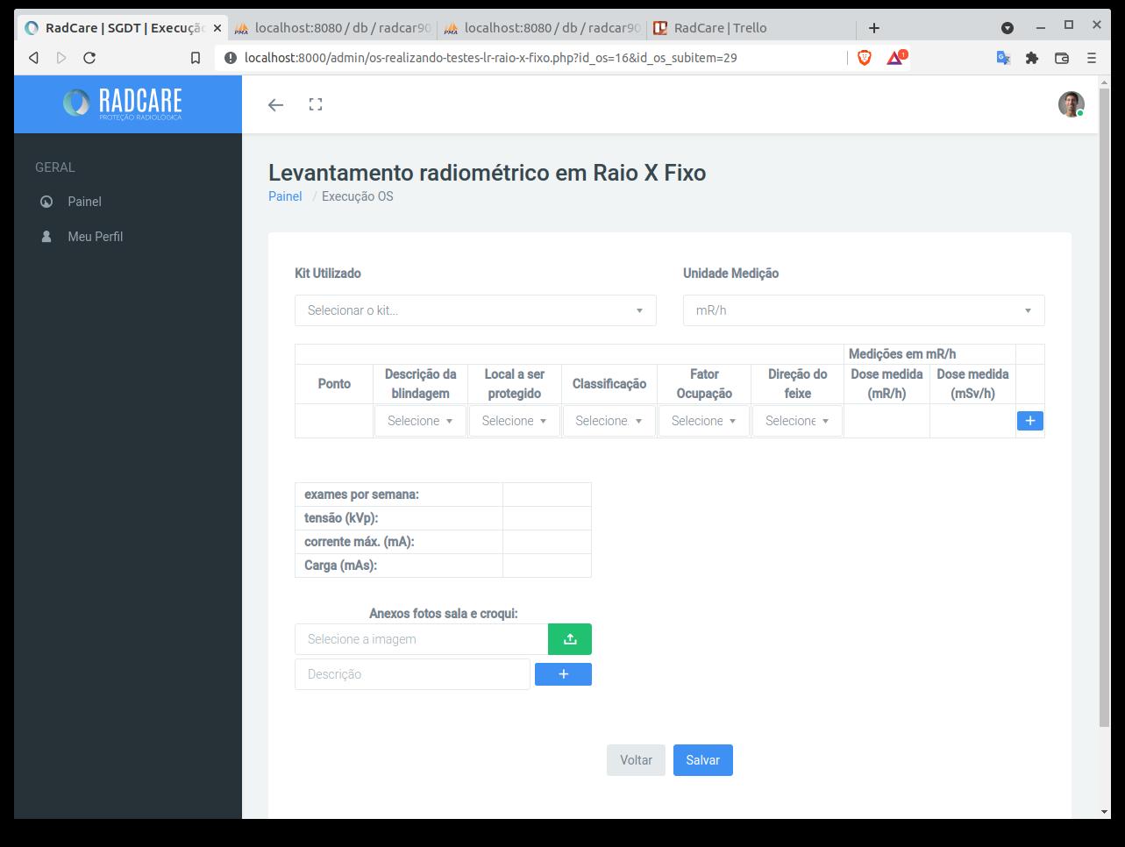Viewport: 1125px width, 847px height.
Task: Go to Meu Perfil sidebar item
Action: (95, 237)
